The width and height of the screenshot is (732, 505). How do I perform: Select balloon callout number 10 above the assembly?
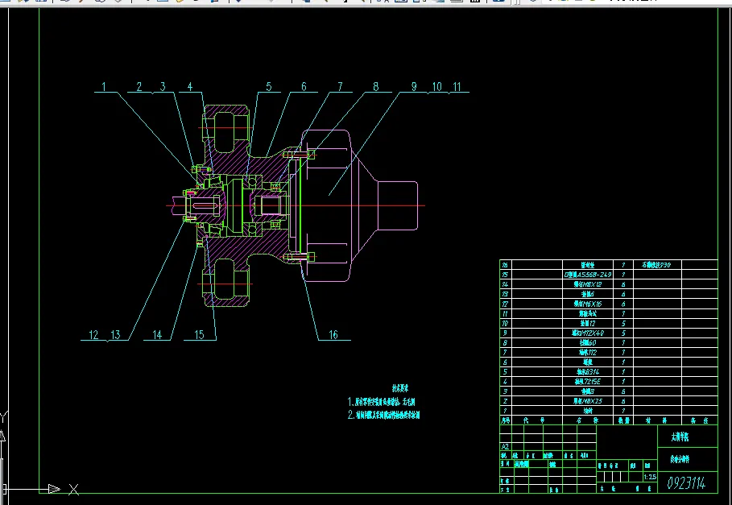pos(436,87)
